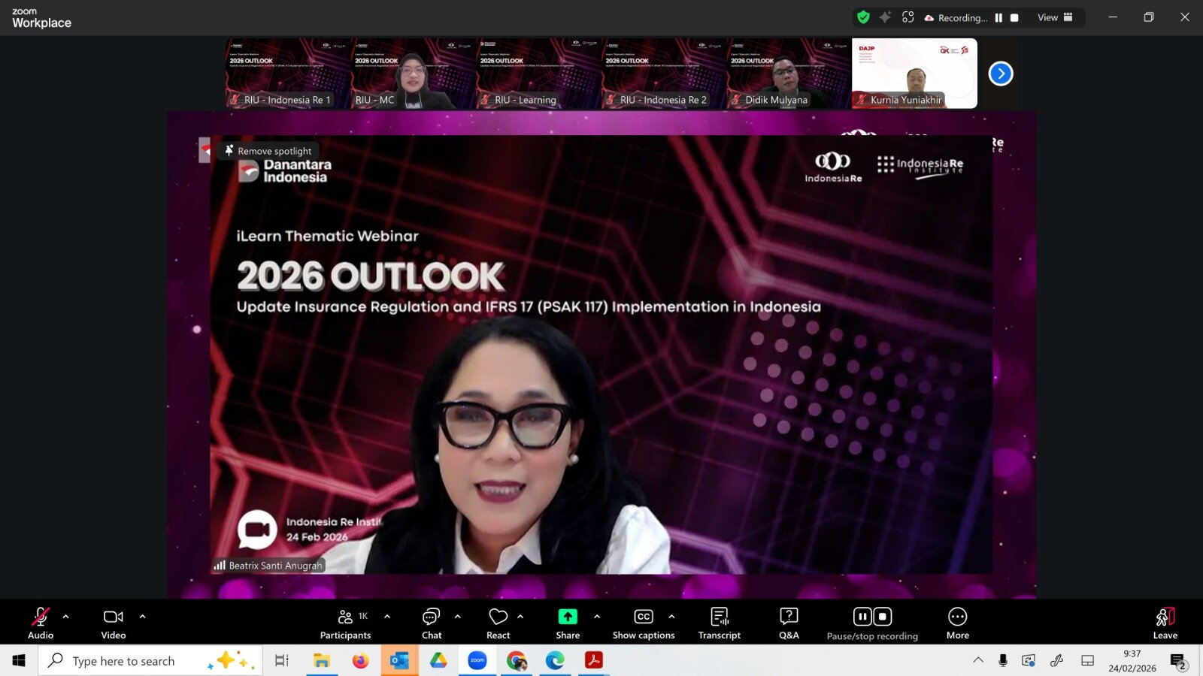The height and width of the screenshot is (676, 1203).
Task: Leave the meeting
Action: (x=1165, y=623)
